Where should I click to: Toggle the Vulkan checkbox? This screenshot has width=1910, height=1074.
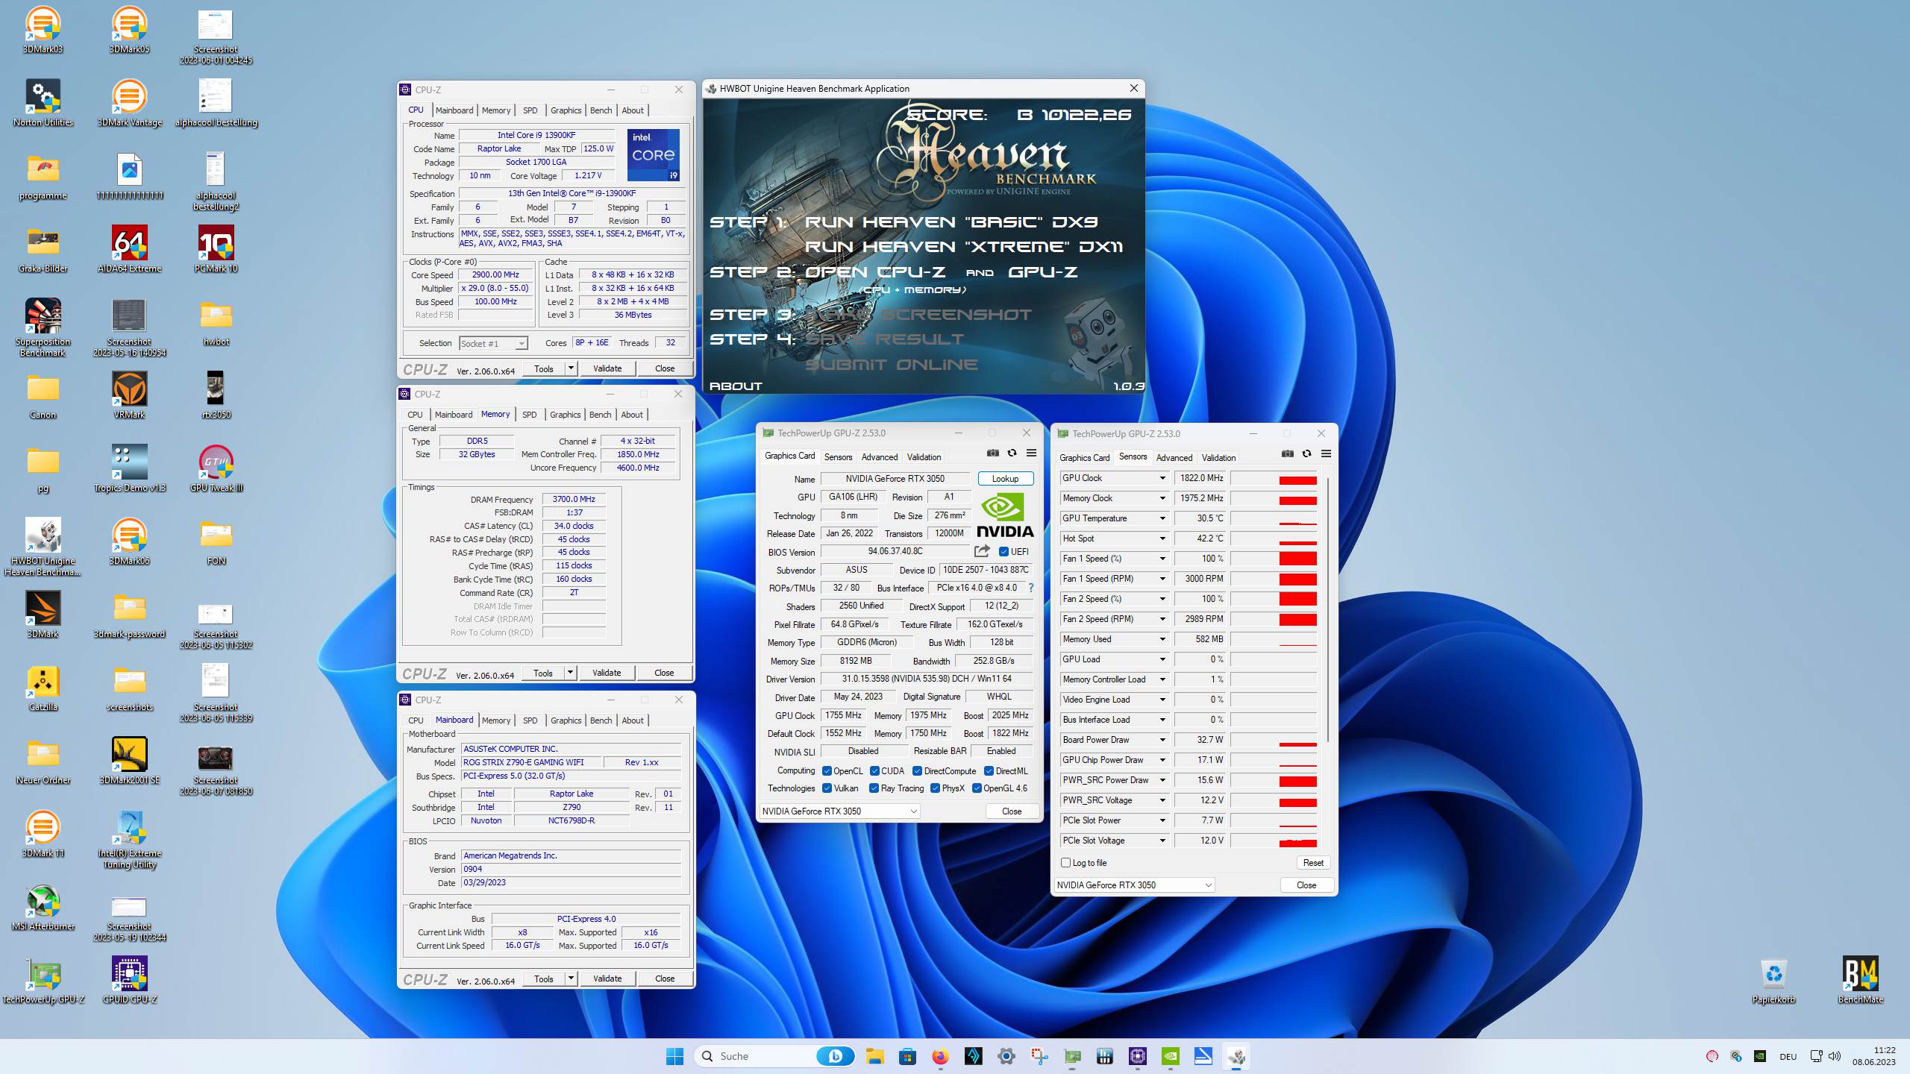point(827,788)
